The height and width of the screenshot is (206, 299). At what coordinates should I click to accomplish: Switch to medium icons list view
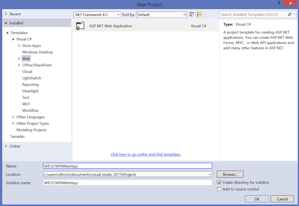pos(199,14)
